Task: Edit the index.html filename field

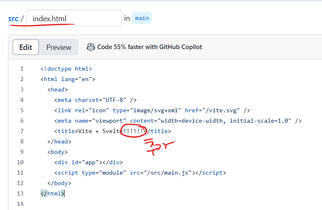Action: 74,18
